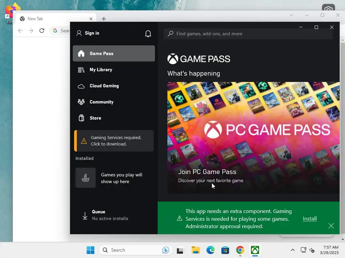Click the Google icon in Chrome address bar
Viewport: 345px width, 258px height.
tap(55, 31)
